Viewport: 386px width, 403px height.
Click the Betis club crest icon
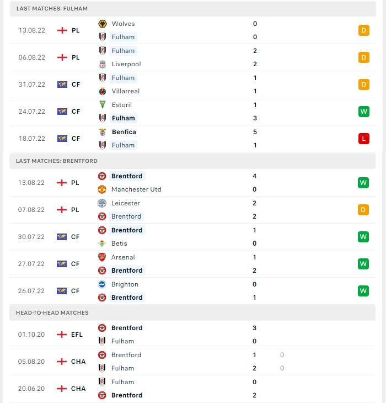(x=102, y=243)
